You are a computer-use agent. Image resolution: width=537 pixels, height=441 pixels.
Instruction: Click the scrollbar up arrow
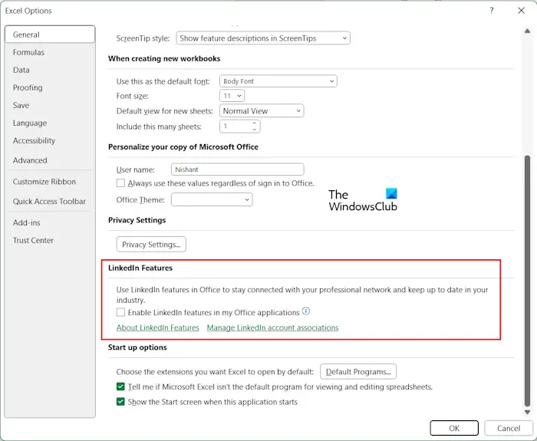pos(527,31)
